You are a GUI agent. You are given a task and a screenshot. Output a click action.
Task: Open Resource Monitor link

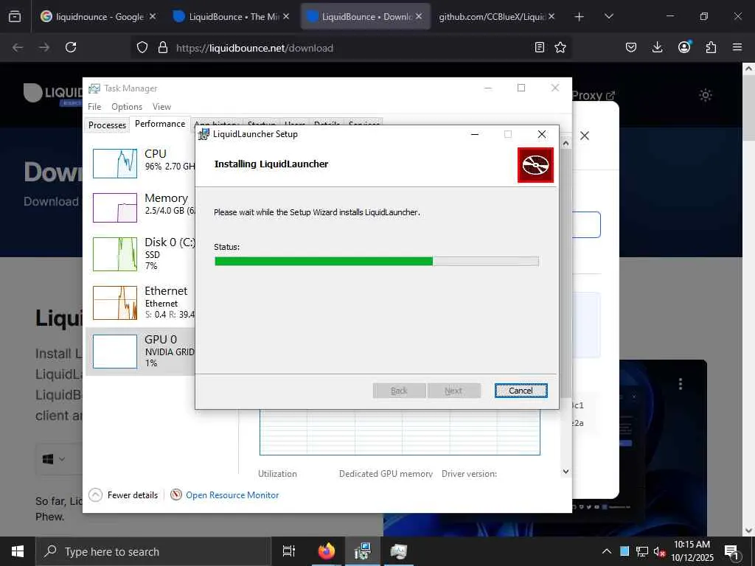click(x=232, y=495)
